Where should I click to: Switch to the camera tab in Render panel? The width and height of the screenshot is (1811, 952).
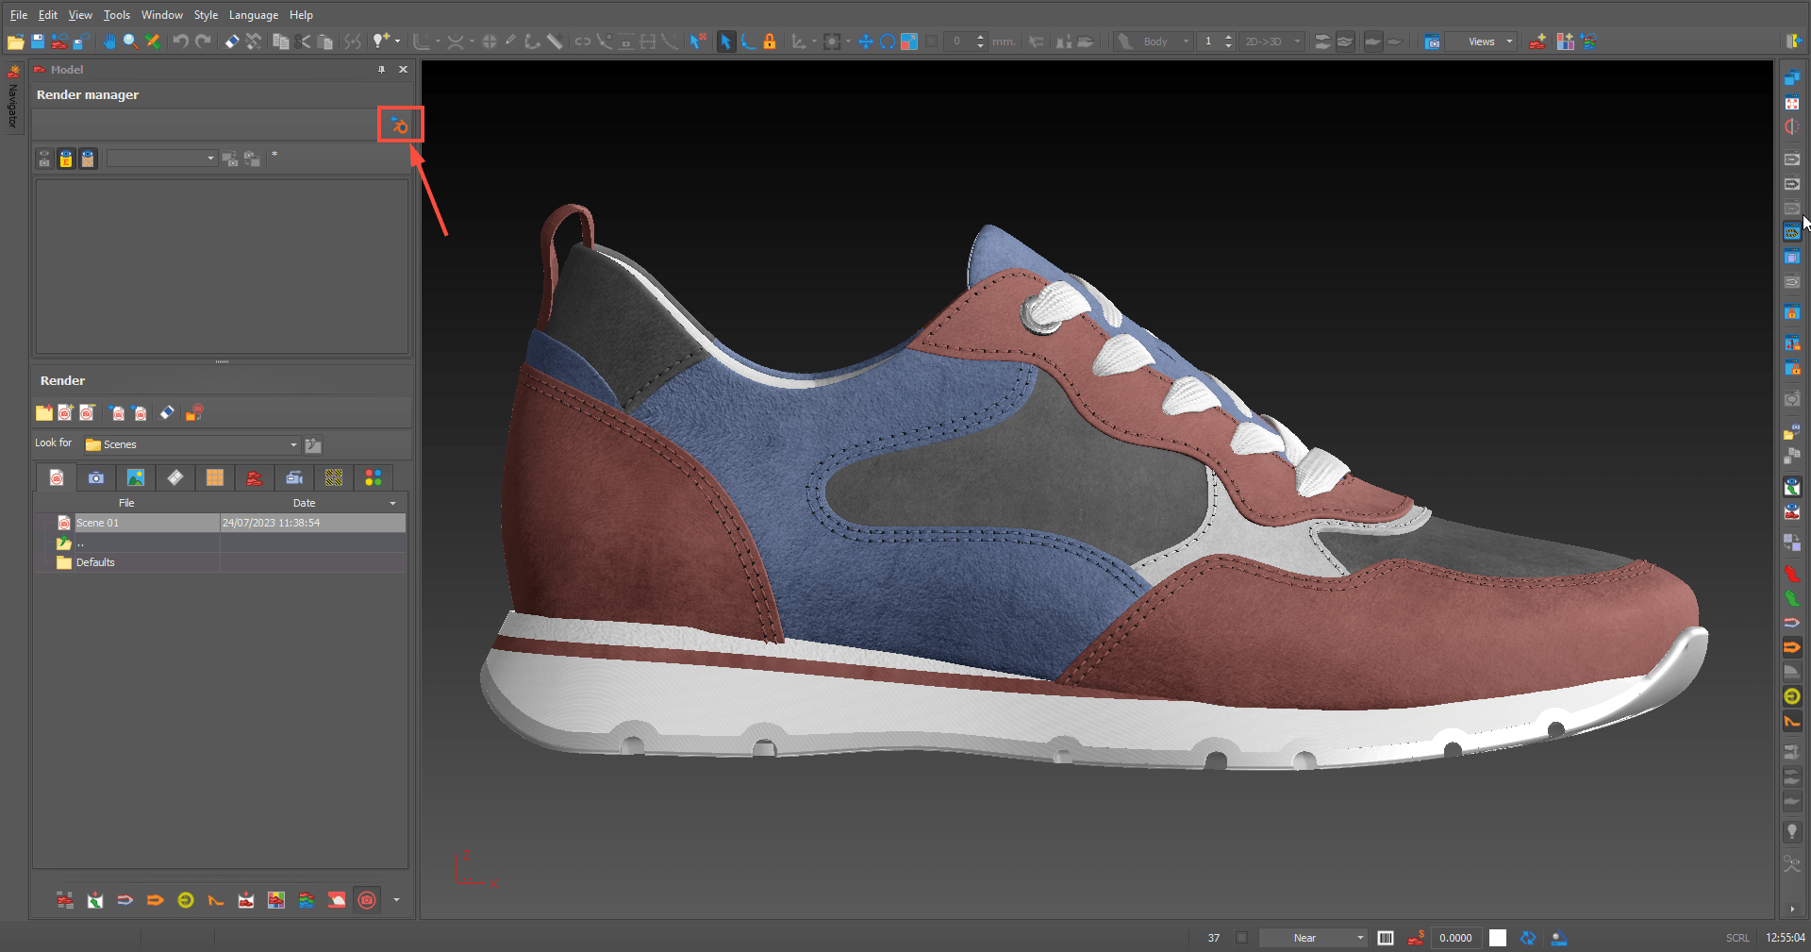coord(96,478)
